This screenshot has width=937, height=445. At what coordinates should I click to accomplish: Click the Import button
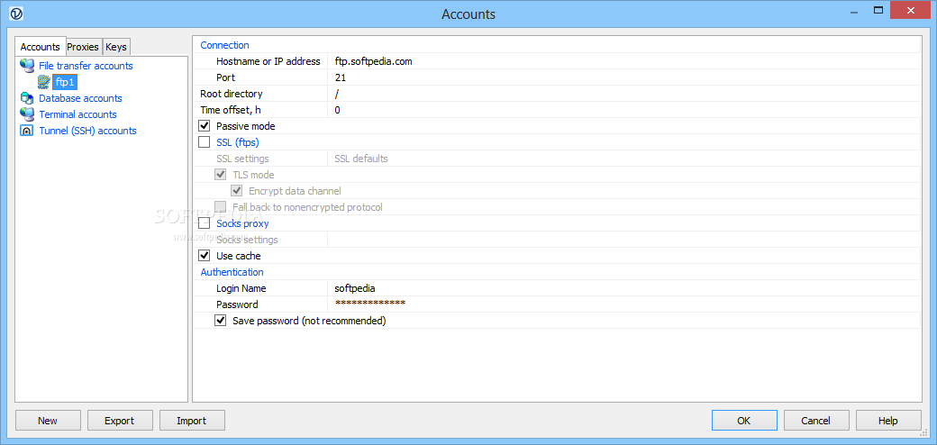coord(192,421)
